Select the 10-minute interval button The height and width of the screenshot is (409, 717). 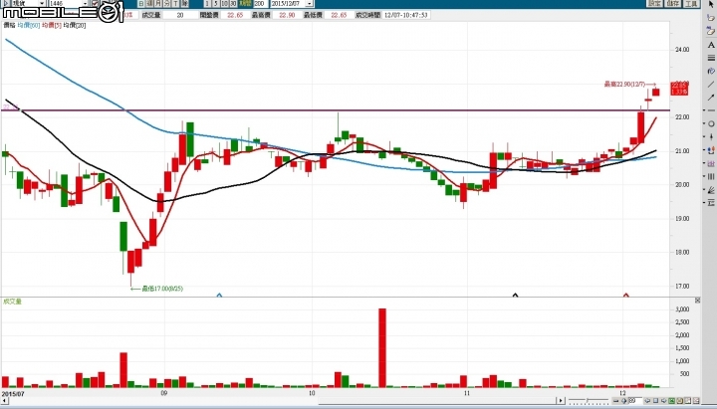(224, 3)
